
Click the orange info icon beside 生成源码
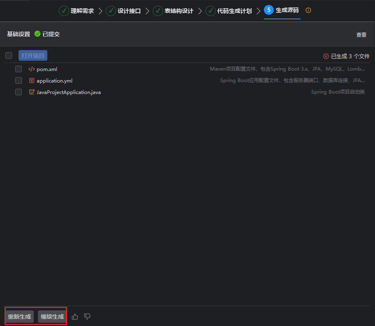pos(308,10)
